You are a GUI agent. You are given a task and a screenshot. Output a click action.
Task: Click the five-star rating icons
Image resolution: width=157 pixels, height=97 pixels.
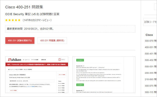pyautogui.click(x=13, y=20)
